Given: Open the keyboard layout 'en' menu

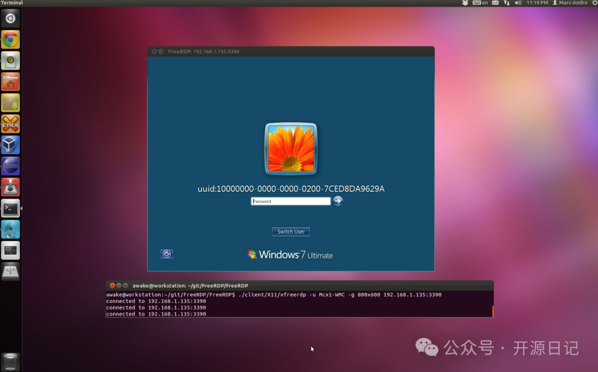Looking at the screenshot, I should click(481, 3).
